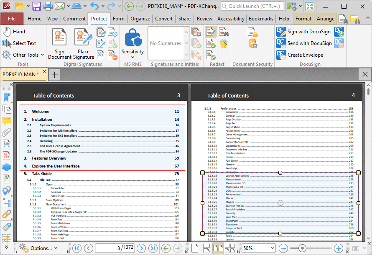Open the Fields pane in the sidebar
The height and width of the screenshot is (255, 372).
(x=6, y=144)
